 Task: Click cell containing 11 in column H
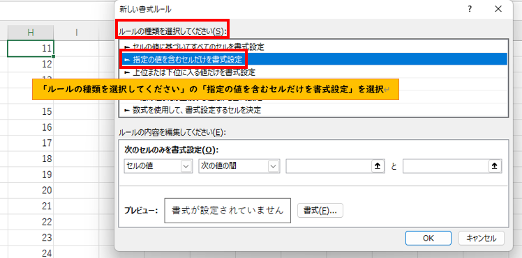tap(31, 49)
